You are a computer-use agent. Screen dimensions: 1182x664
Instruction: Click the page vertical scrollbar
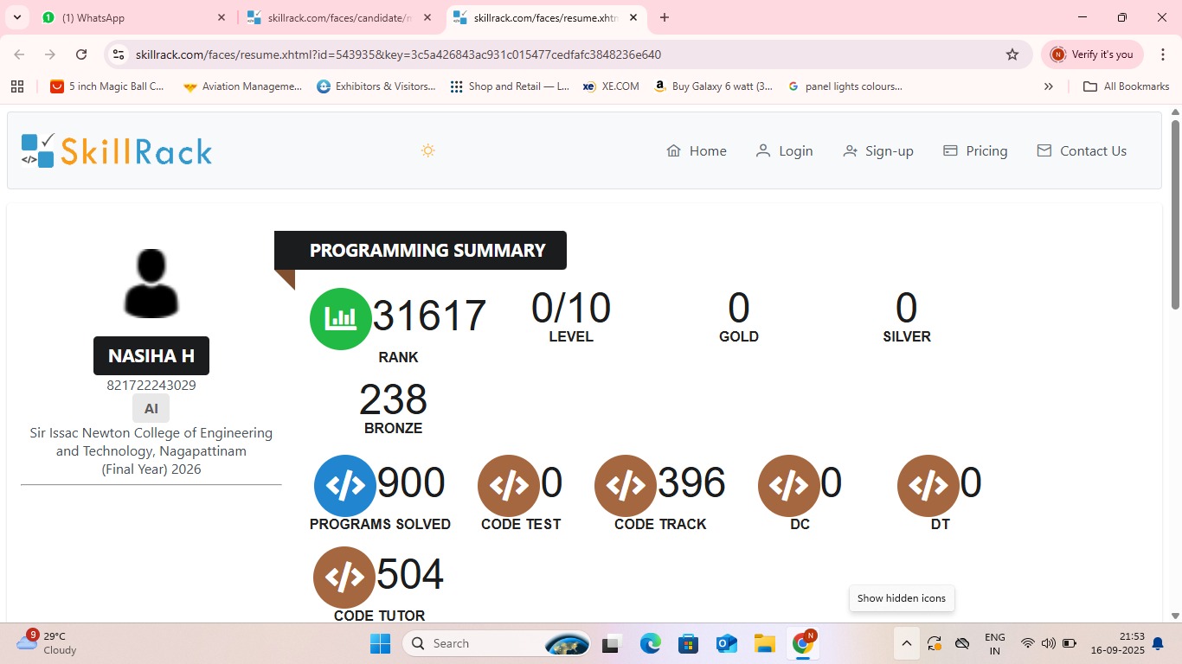(x=1175, y=214)
